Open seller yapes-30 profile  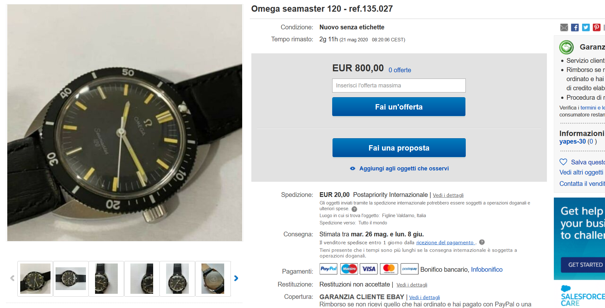572,141
